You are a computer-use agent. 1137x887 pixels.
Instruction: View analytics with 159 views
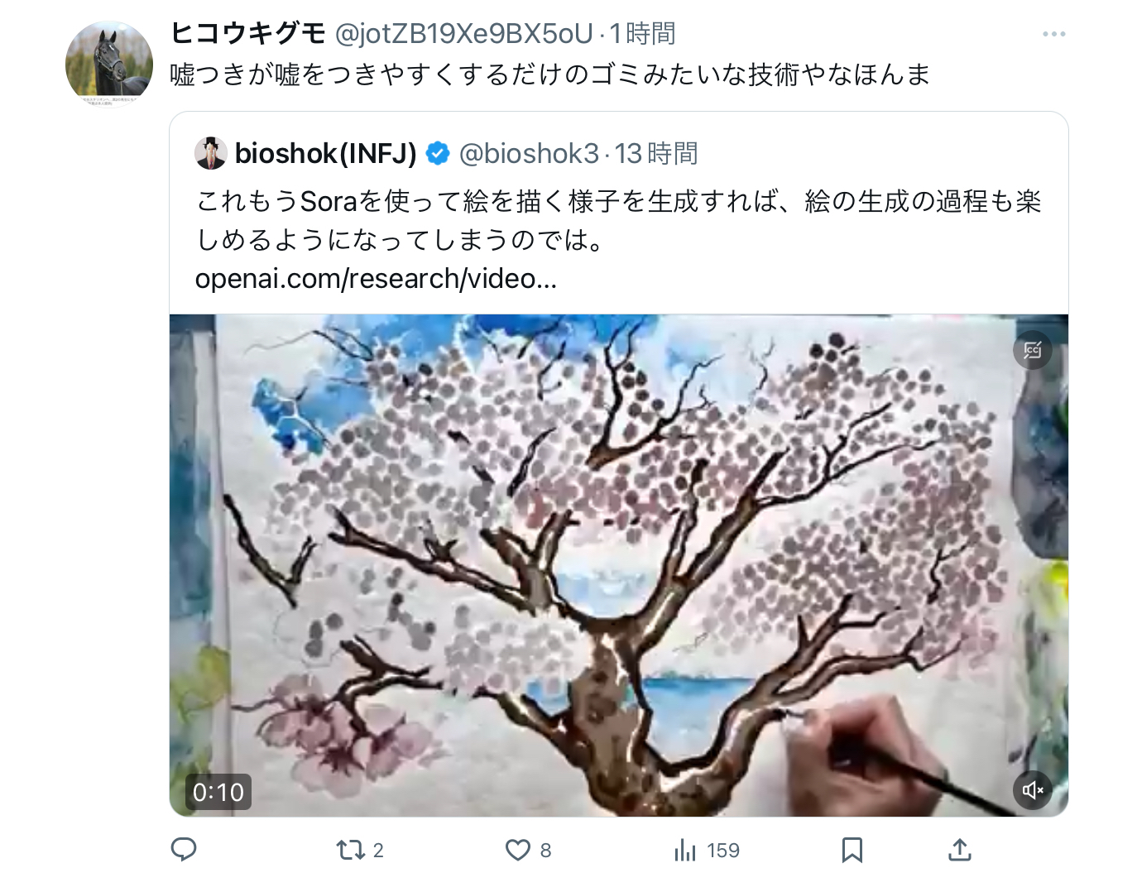coord(707,850)
